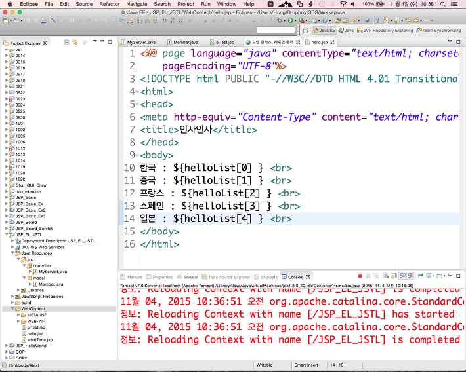
Task: Click the Debug bug icon
Action: pyautogui.click(x=280, y=20)
